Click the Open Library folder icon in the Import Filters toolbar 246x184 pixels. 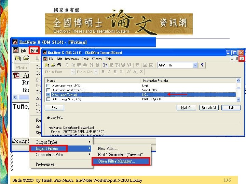click(x=53, y=65)
